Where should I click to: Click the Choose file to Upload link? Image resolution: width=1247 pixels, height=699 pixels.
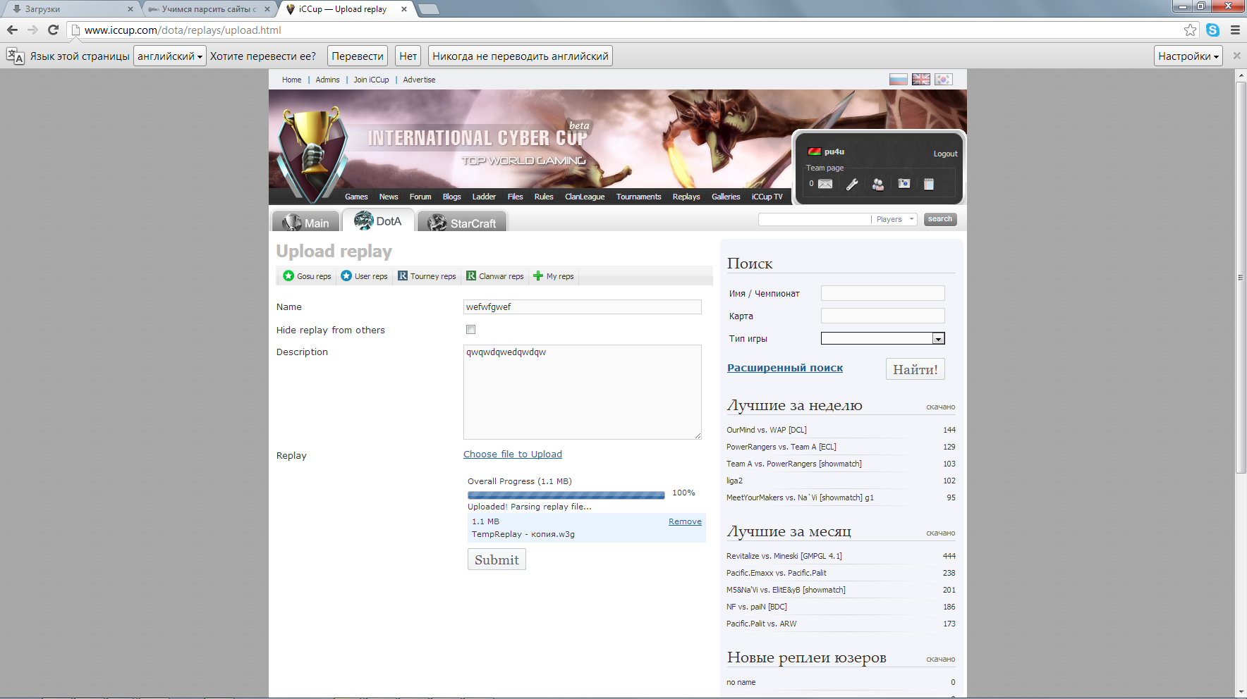[x=513, y=454]
